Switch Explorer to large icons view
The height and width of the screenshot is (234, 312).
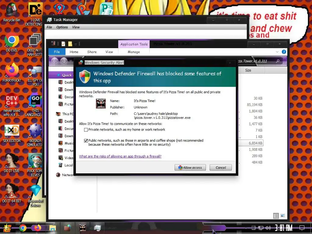click(x=283, y=216)
